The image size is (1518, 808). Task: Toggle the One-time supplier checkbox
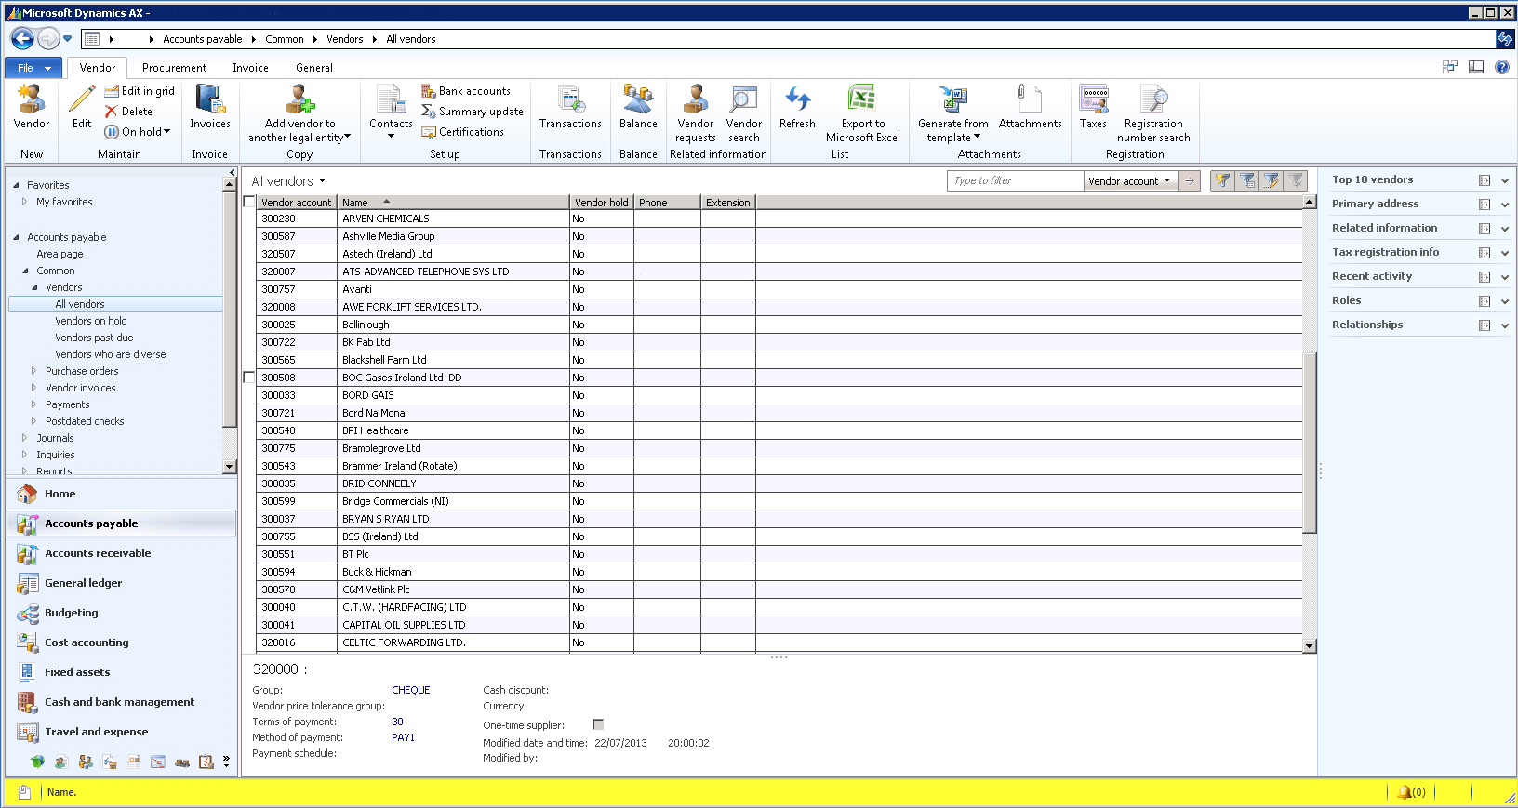[598, 724]
